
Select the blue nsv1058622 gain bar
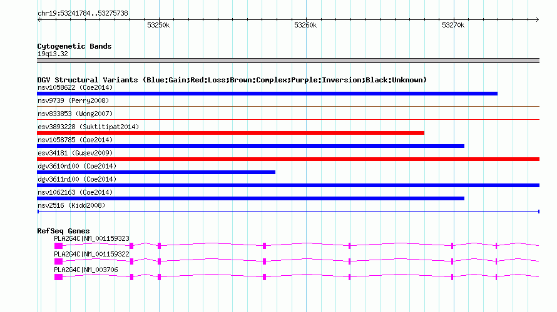coord(267,94)
